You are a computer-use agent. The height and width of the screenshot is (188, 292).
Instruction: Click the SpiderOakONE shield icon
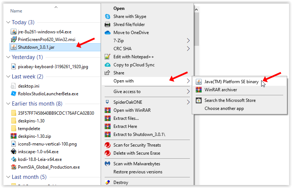108,102
